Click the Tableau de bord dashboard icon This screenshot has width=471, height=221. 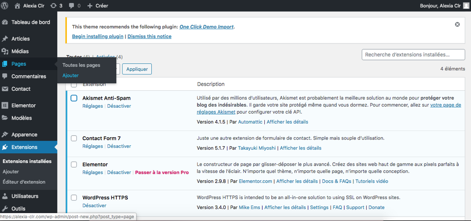[5, 22]
